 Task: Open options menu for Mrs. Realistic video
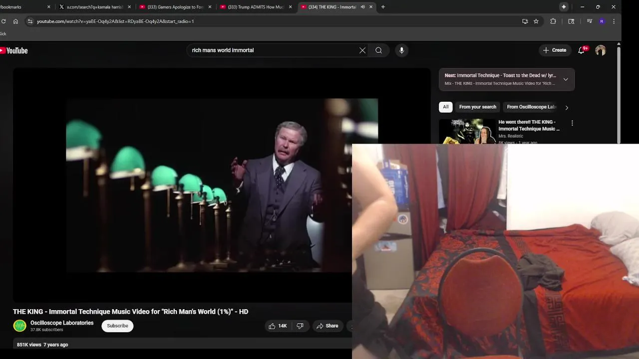pyautogui.click(x=572, y=123)
